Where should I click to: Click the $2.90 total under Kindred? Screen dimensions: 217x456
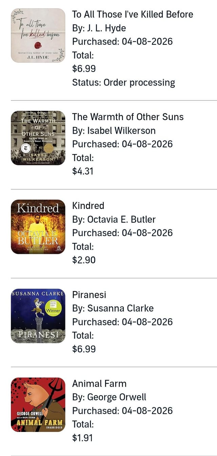(x=84, y=260)
